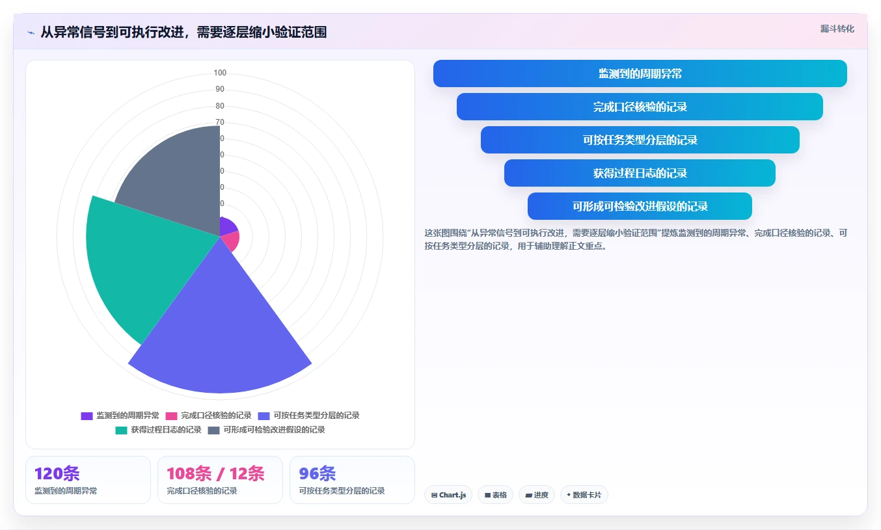Open the 96条 data card
The image size is (881, 530).
352,480
